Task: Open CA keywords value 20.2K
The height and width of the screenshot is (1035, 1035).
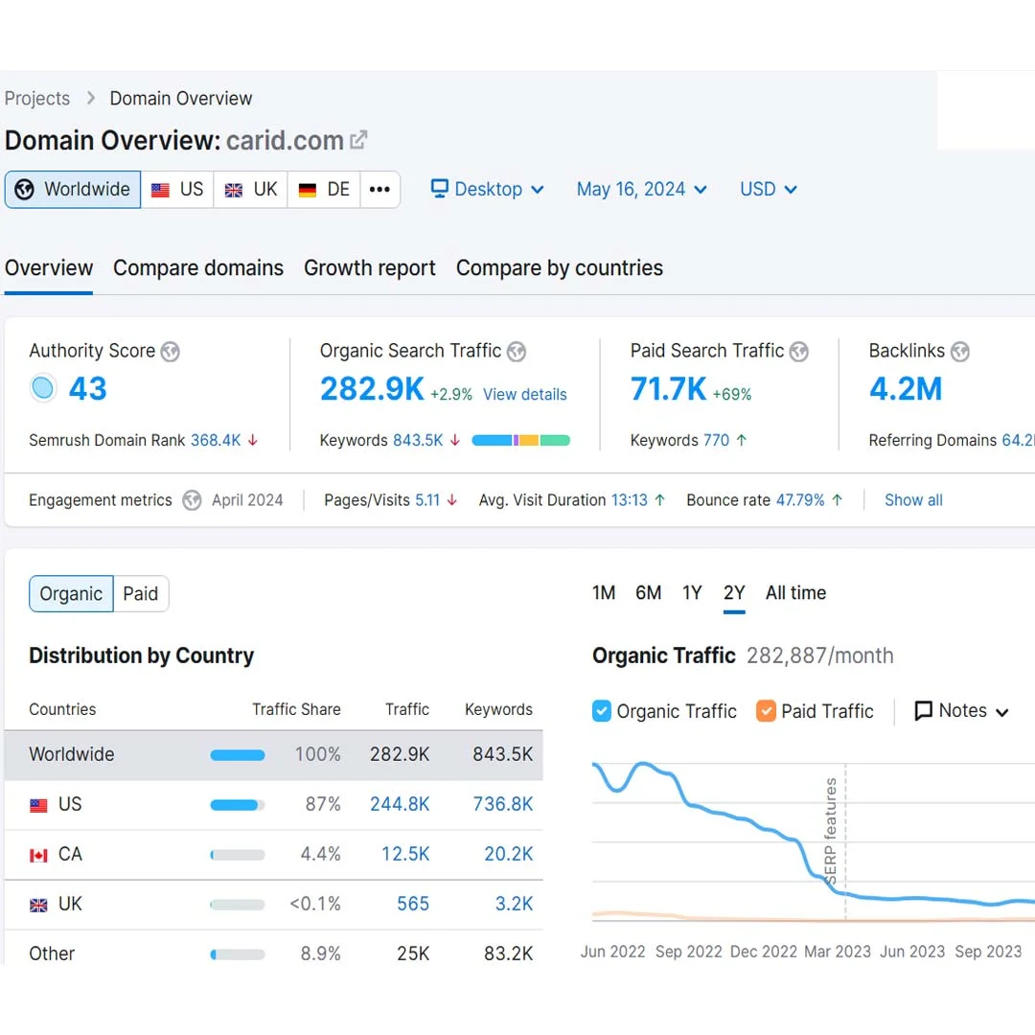Action: click(508, 854)
